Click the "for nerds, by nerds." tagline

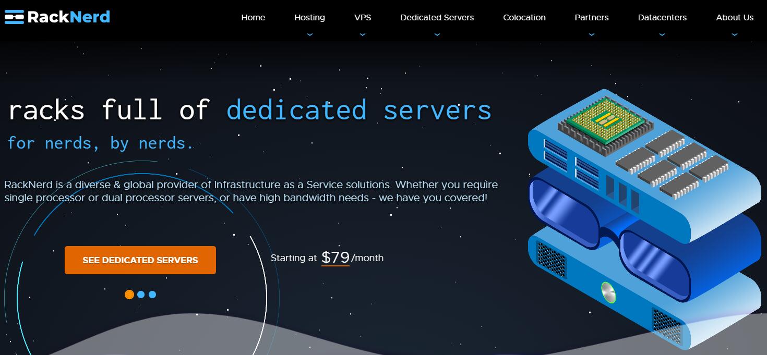[x=100, y=143]
